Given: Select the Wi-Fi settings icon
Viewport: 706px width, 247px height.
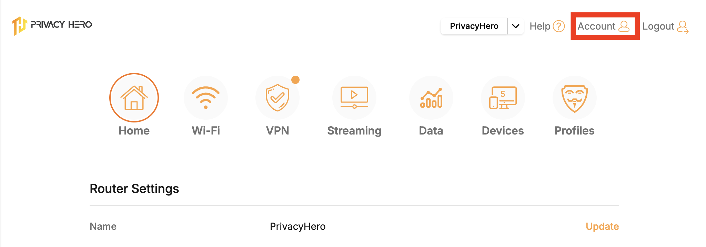Looking at the screenshot, I should (x=206, y=97).
